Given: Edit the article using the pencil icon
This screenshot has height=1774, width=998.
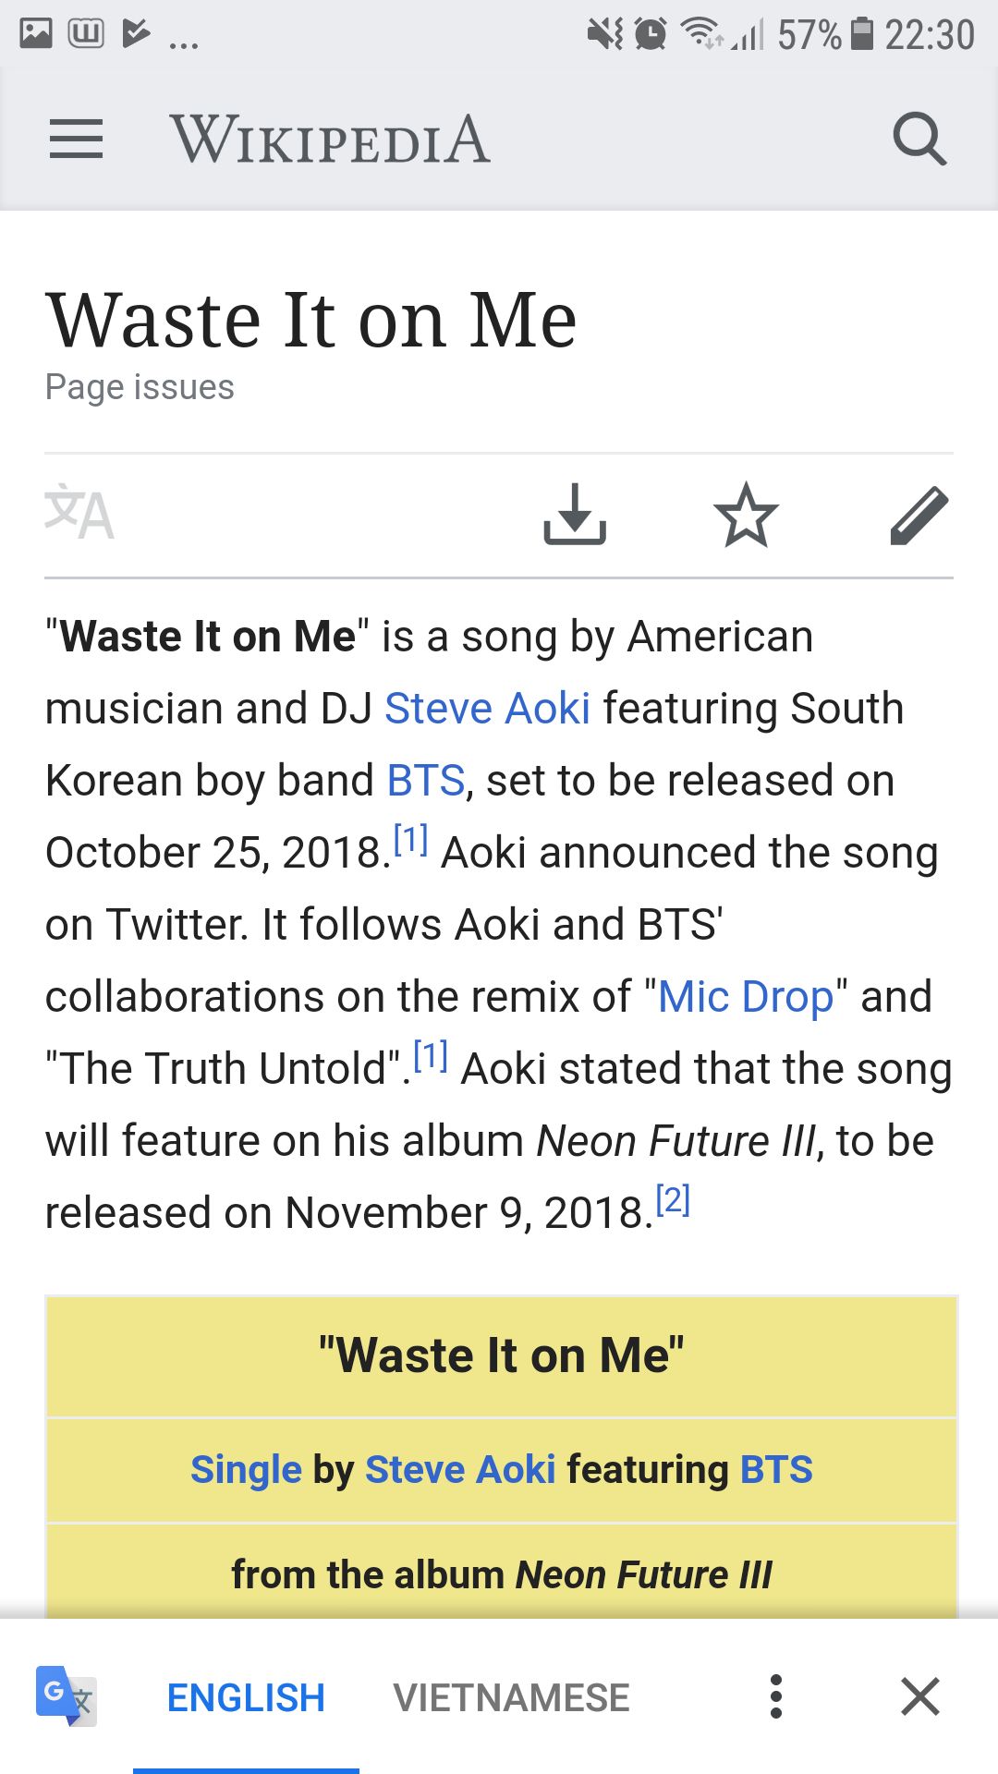Looking at the screenshot, I should [919, 515].
